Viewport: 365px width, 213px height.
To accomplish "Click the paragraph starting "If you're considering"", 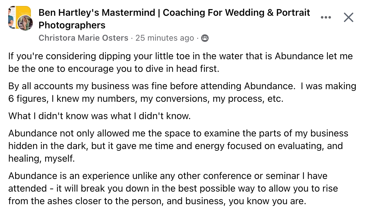I will coord(180,62).
